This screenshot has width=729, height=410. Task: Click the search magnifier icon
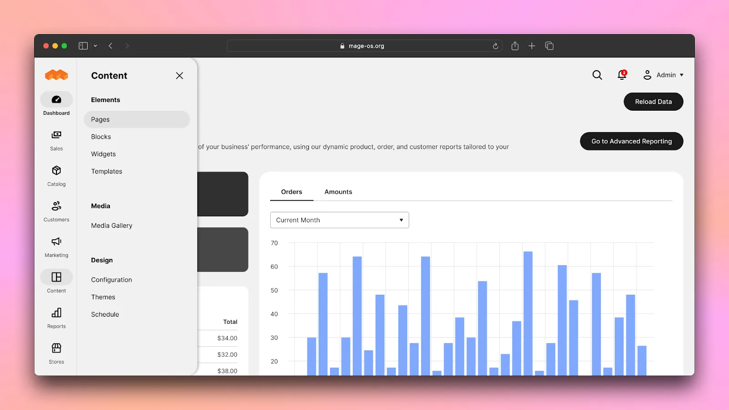click(597, 75)
